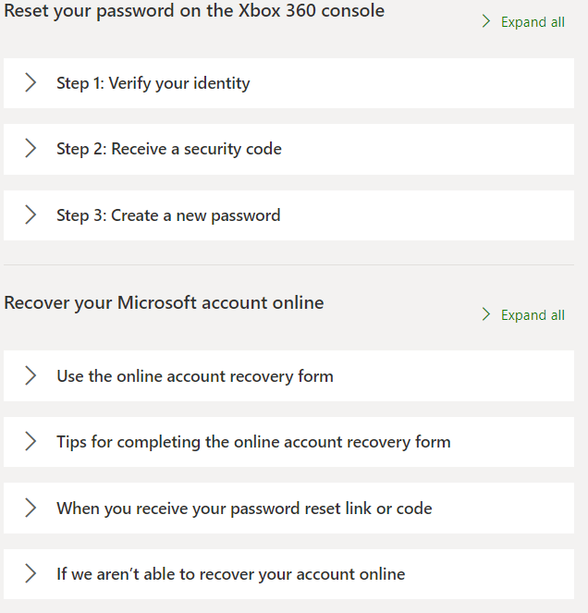Open the Step 2: Receive a security code section
The height and width of the screenshot is (613, 588).
point(289,150)
